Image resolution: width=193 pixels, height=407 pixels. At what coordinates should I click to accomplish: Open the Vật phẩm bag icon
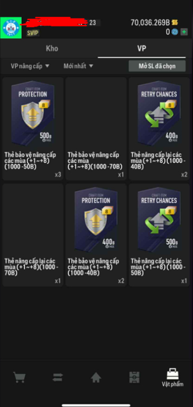coord(172,377)
